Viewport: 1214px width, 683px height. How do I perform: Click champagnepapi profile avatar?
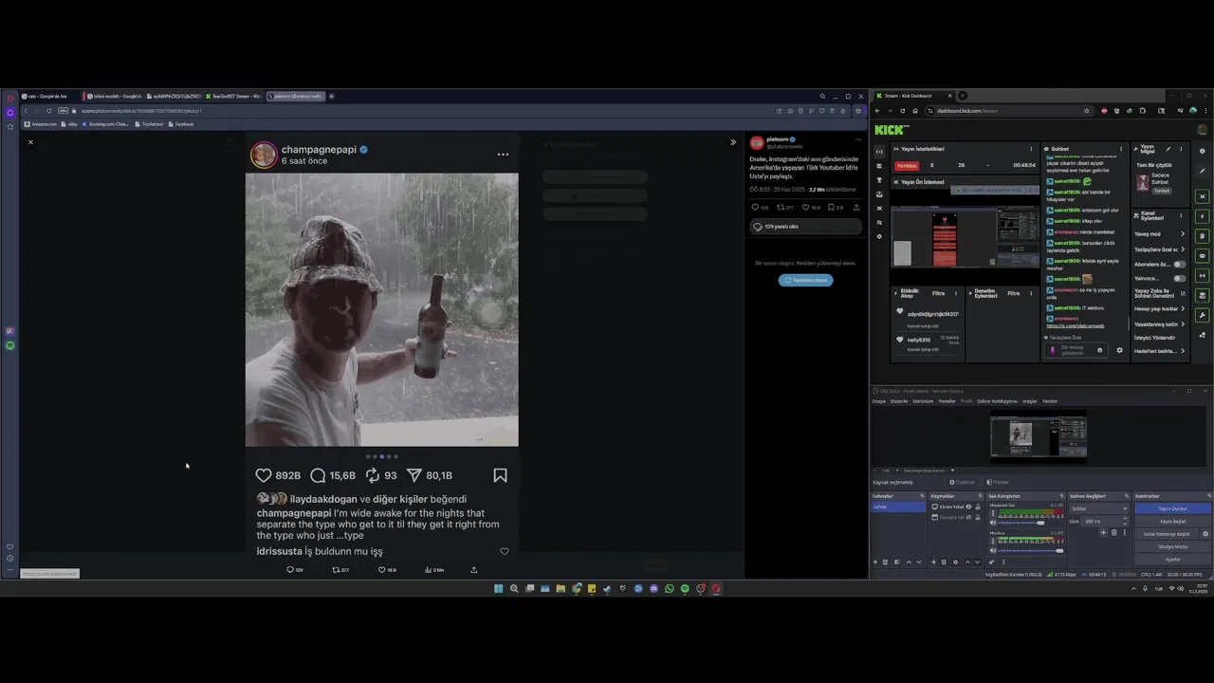(264, 155)
